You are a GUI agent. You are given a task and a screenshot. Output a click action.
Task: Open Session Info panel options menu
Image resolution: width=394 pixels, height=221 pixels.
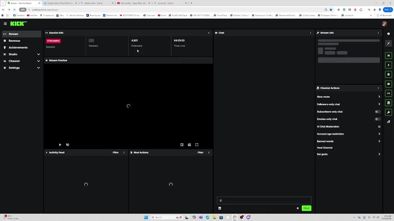(209, 33)
